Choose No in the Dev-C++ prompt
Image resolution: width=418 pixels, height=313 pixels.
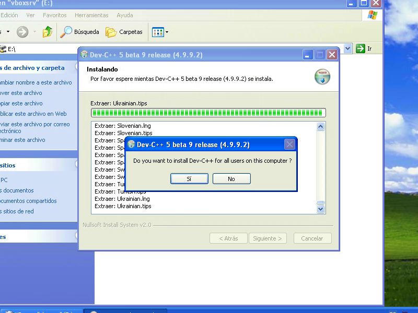231,178
